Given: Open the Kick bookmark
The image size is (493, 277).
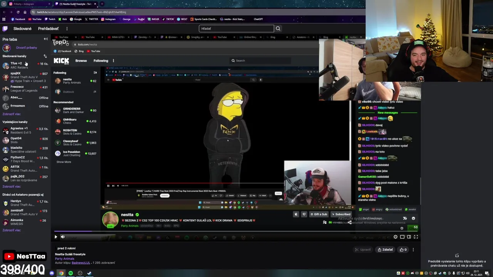Looking at the screenshot, I should (x=62, y=19).
